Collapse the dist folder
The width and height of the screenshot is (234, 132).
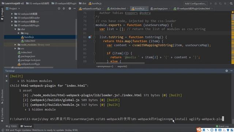pos(15,29)
